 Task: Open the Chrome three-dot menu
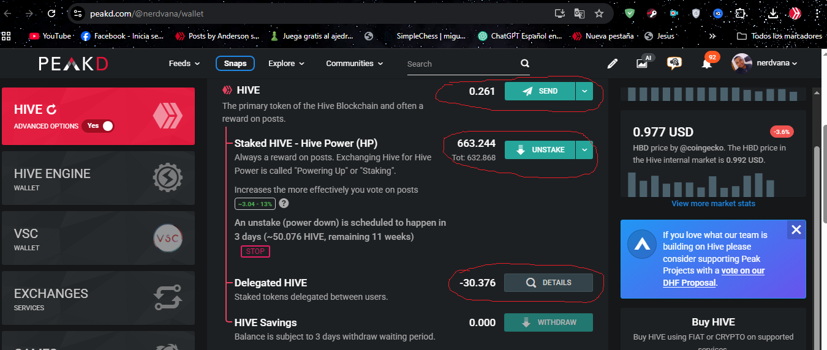click(817, 13)
